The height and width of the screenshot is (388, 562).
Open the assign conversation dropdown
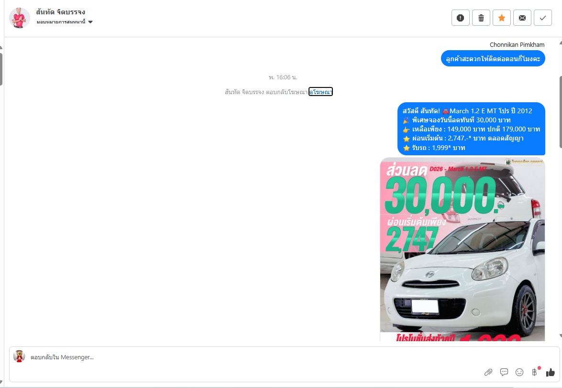click(x=65, y=22)
